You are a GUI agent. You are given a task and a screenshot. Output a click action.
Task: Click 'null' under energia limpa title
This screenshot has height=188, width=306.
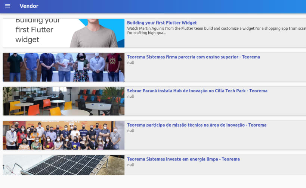pos(130,165)
